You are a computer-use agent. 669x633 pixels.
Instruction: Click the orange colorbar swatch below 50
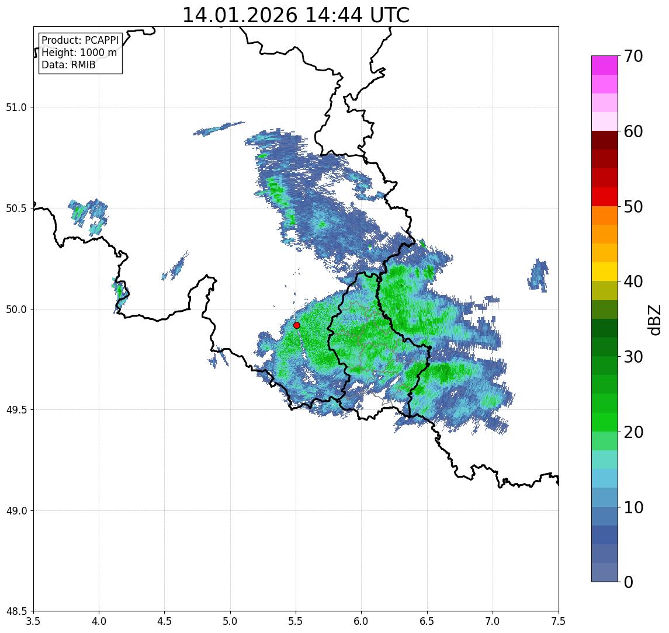click(605, 215)
